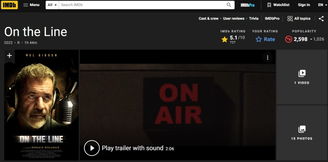Open All topics
Screen dimensions: 328x162
[x=299, y=19]
